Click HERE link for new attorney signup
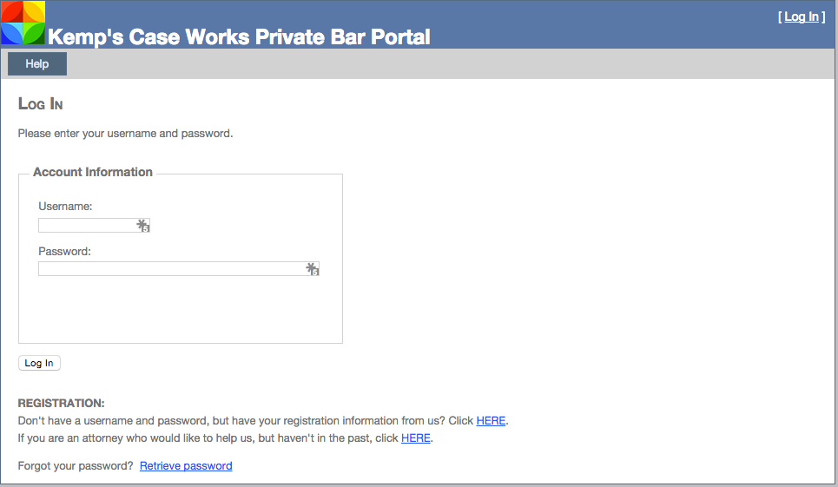 [x=415, y=438]
